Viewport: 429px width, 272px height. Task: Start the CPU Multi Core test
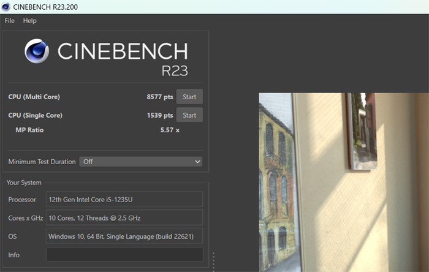189,97
